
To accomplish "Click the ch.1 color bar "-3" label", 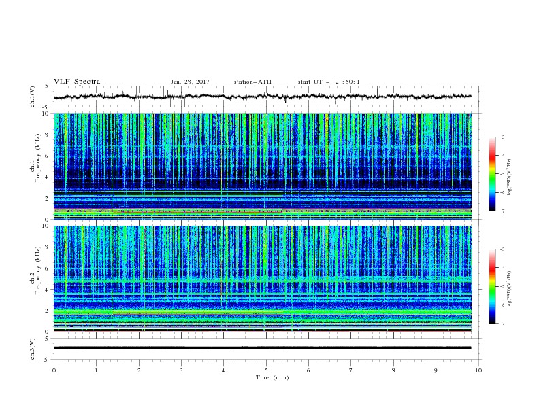I will (502, 137).
